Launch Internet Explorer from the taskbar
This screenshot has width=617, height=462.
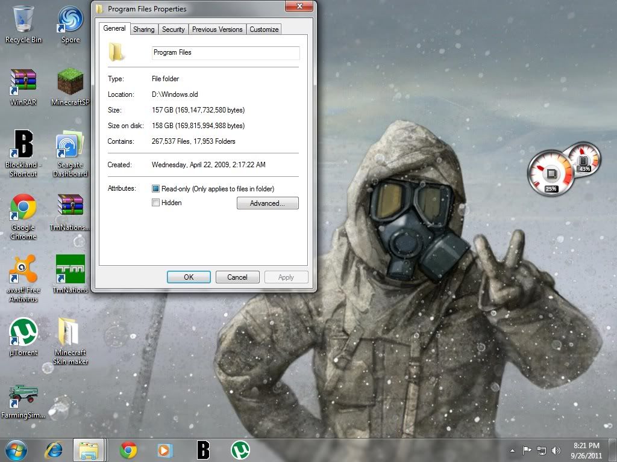(x=54, y=450)
